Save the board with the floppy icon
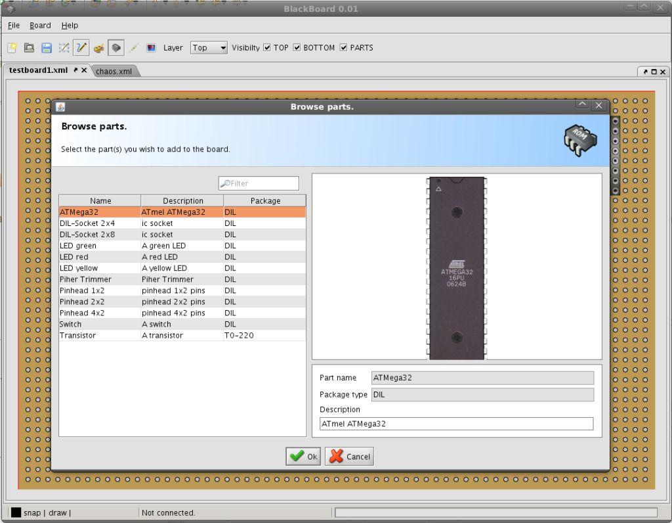 click(47, 47)
